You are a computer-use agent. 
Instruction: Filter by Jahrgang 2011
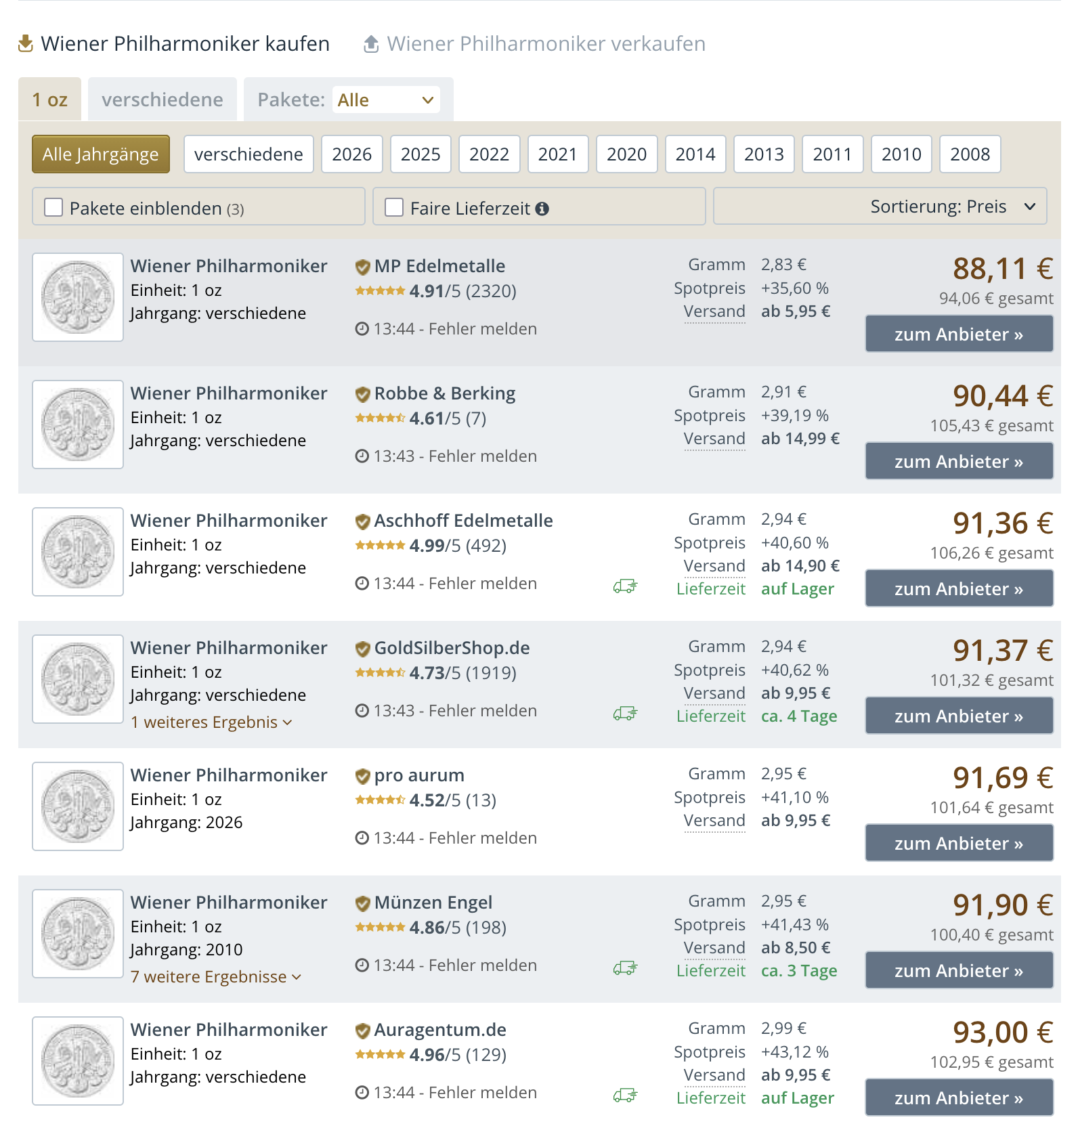pyautogui.click(x=833, y=154)
